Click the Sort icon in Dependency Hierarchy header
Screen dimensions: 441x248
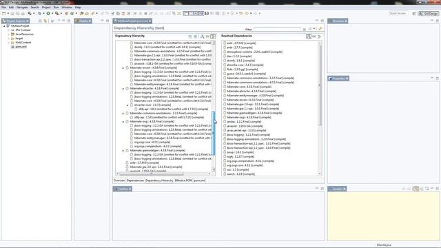202,37
